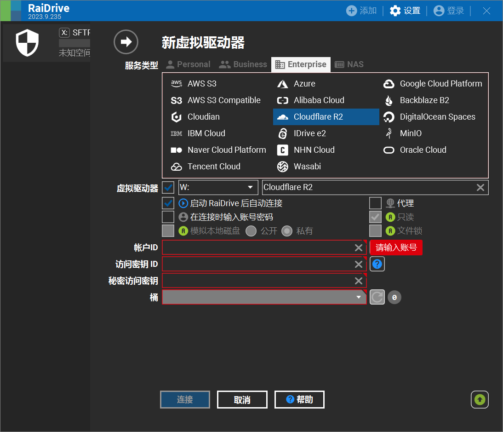Screen dimensions: 503x432
Task: Click the green upload arrow icon
Action: pyautogui.click(x=480, y=400)
